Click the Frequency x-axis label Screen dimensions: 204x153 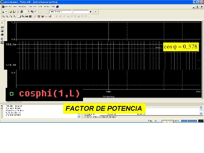coord(109,97)
